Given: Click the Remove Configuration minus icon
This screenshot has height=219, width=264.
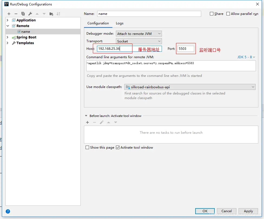Looking at the screenshot, I should tap(16, 14).
